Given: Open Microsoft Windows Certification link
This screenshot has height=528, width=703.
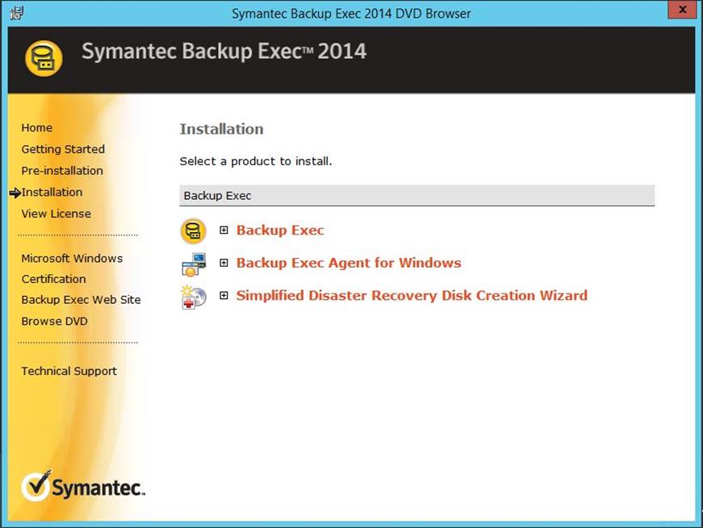Looking at the screenshot, I should [x=72, y=268].
